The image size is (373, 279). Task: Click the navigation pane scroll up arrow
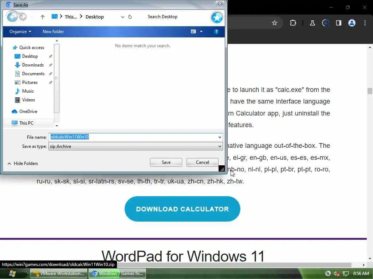click(56, 41)
